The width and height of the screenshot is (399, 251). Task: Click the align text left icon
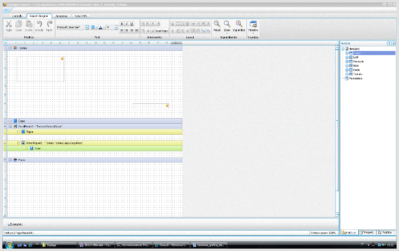tap(122, 31)
